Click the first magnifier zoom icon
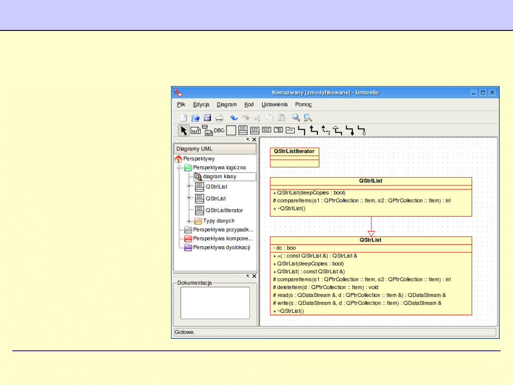Image resolution: width=513 pixels, height=385 pixels. coord(296,118)
